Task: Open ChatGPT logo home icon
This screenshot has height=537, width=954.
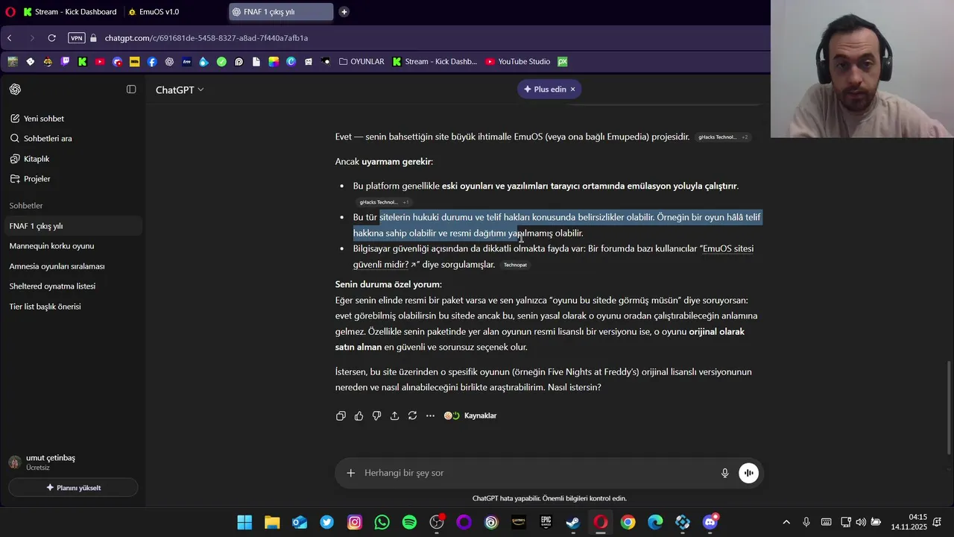Action: click(15, 89)
